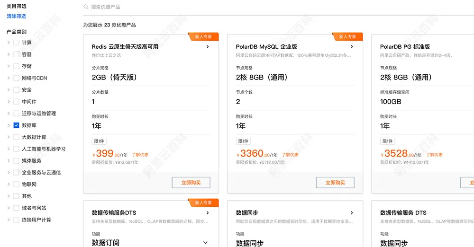
Task: Select the 人工智能与机器学习 checkbox
Action: (x=16, y=149)
